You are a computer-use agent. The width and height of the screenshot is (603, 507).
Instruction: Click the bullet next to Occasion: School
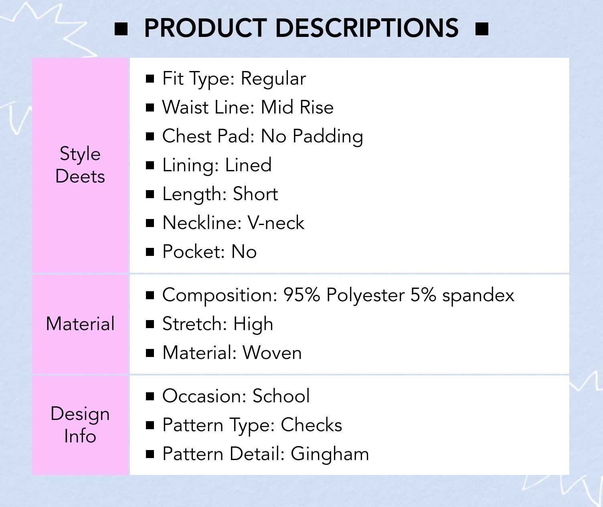(150, 396)
